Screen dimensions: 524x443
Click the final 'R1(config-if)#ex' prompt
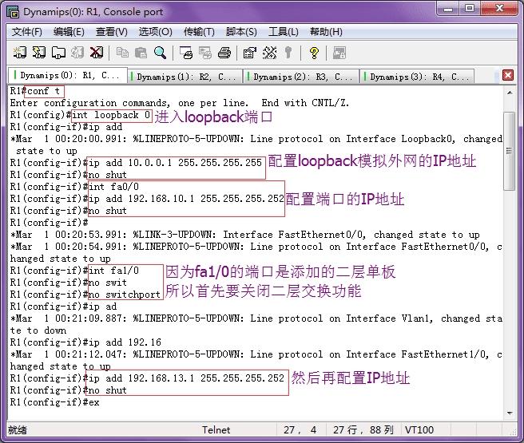point(55,402)
